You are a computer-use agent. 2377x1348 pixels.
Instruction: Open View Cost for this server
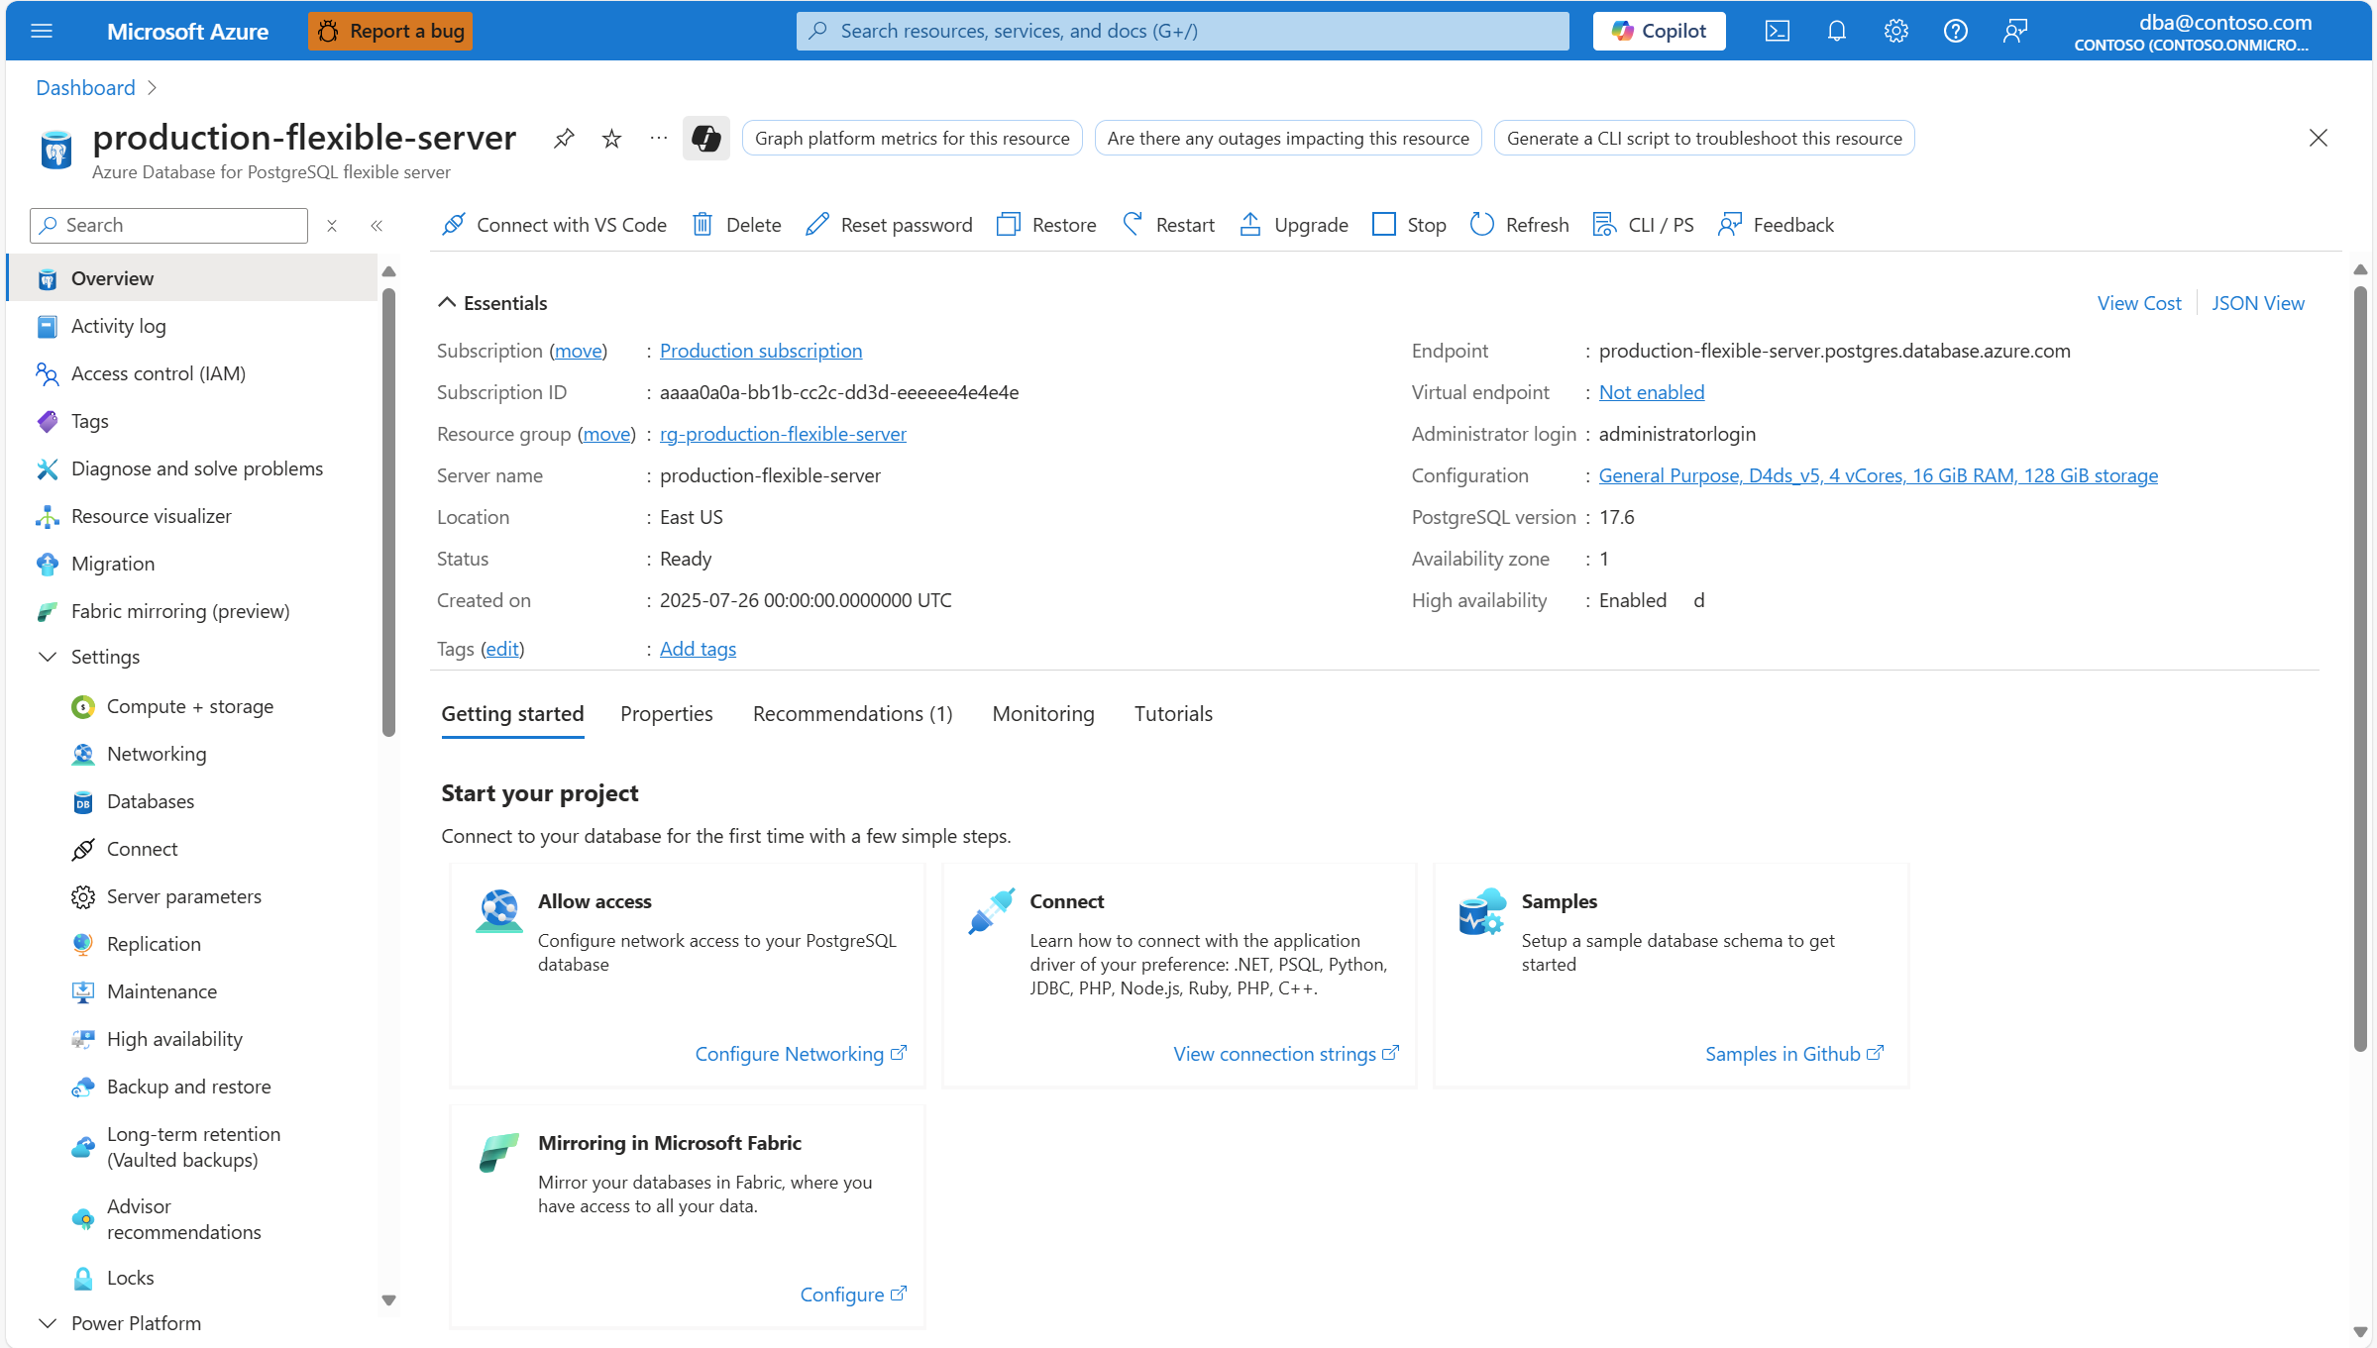[x=2138, y=302]
